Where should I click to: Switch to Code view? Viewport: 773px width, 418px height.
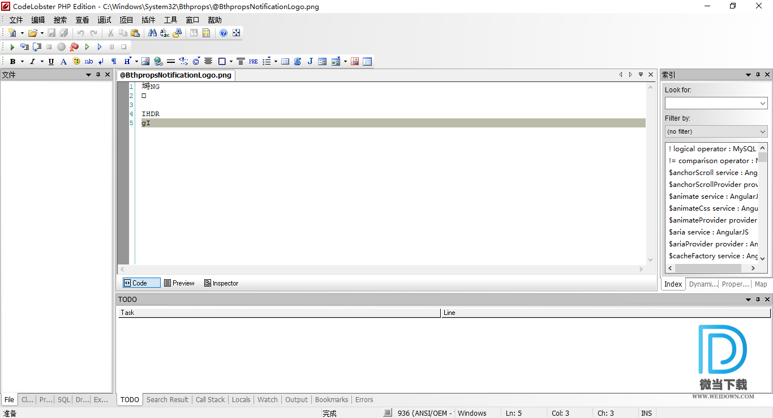141,283
